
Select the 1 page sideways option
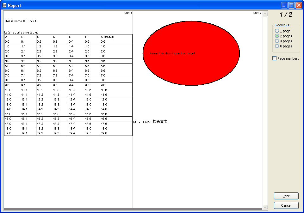click(x=277, y=31)
